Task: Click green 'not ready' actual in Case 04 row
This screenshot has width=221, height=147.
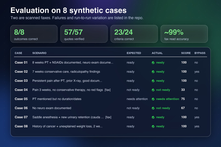Action: 163,90
